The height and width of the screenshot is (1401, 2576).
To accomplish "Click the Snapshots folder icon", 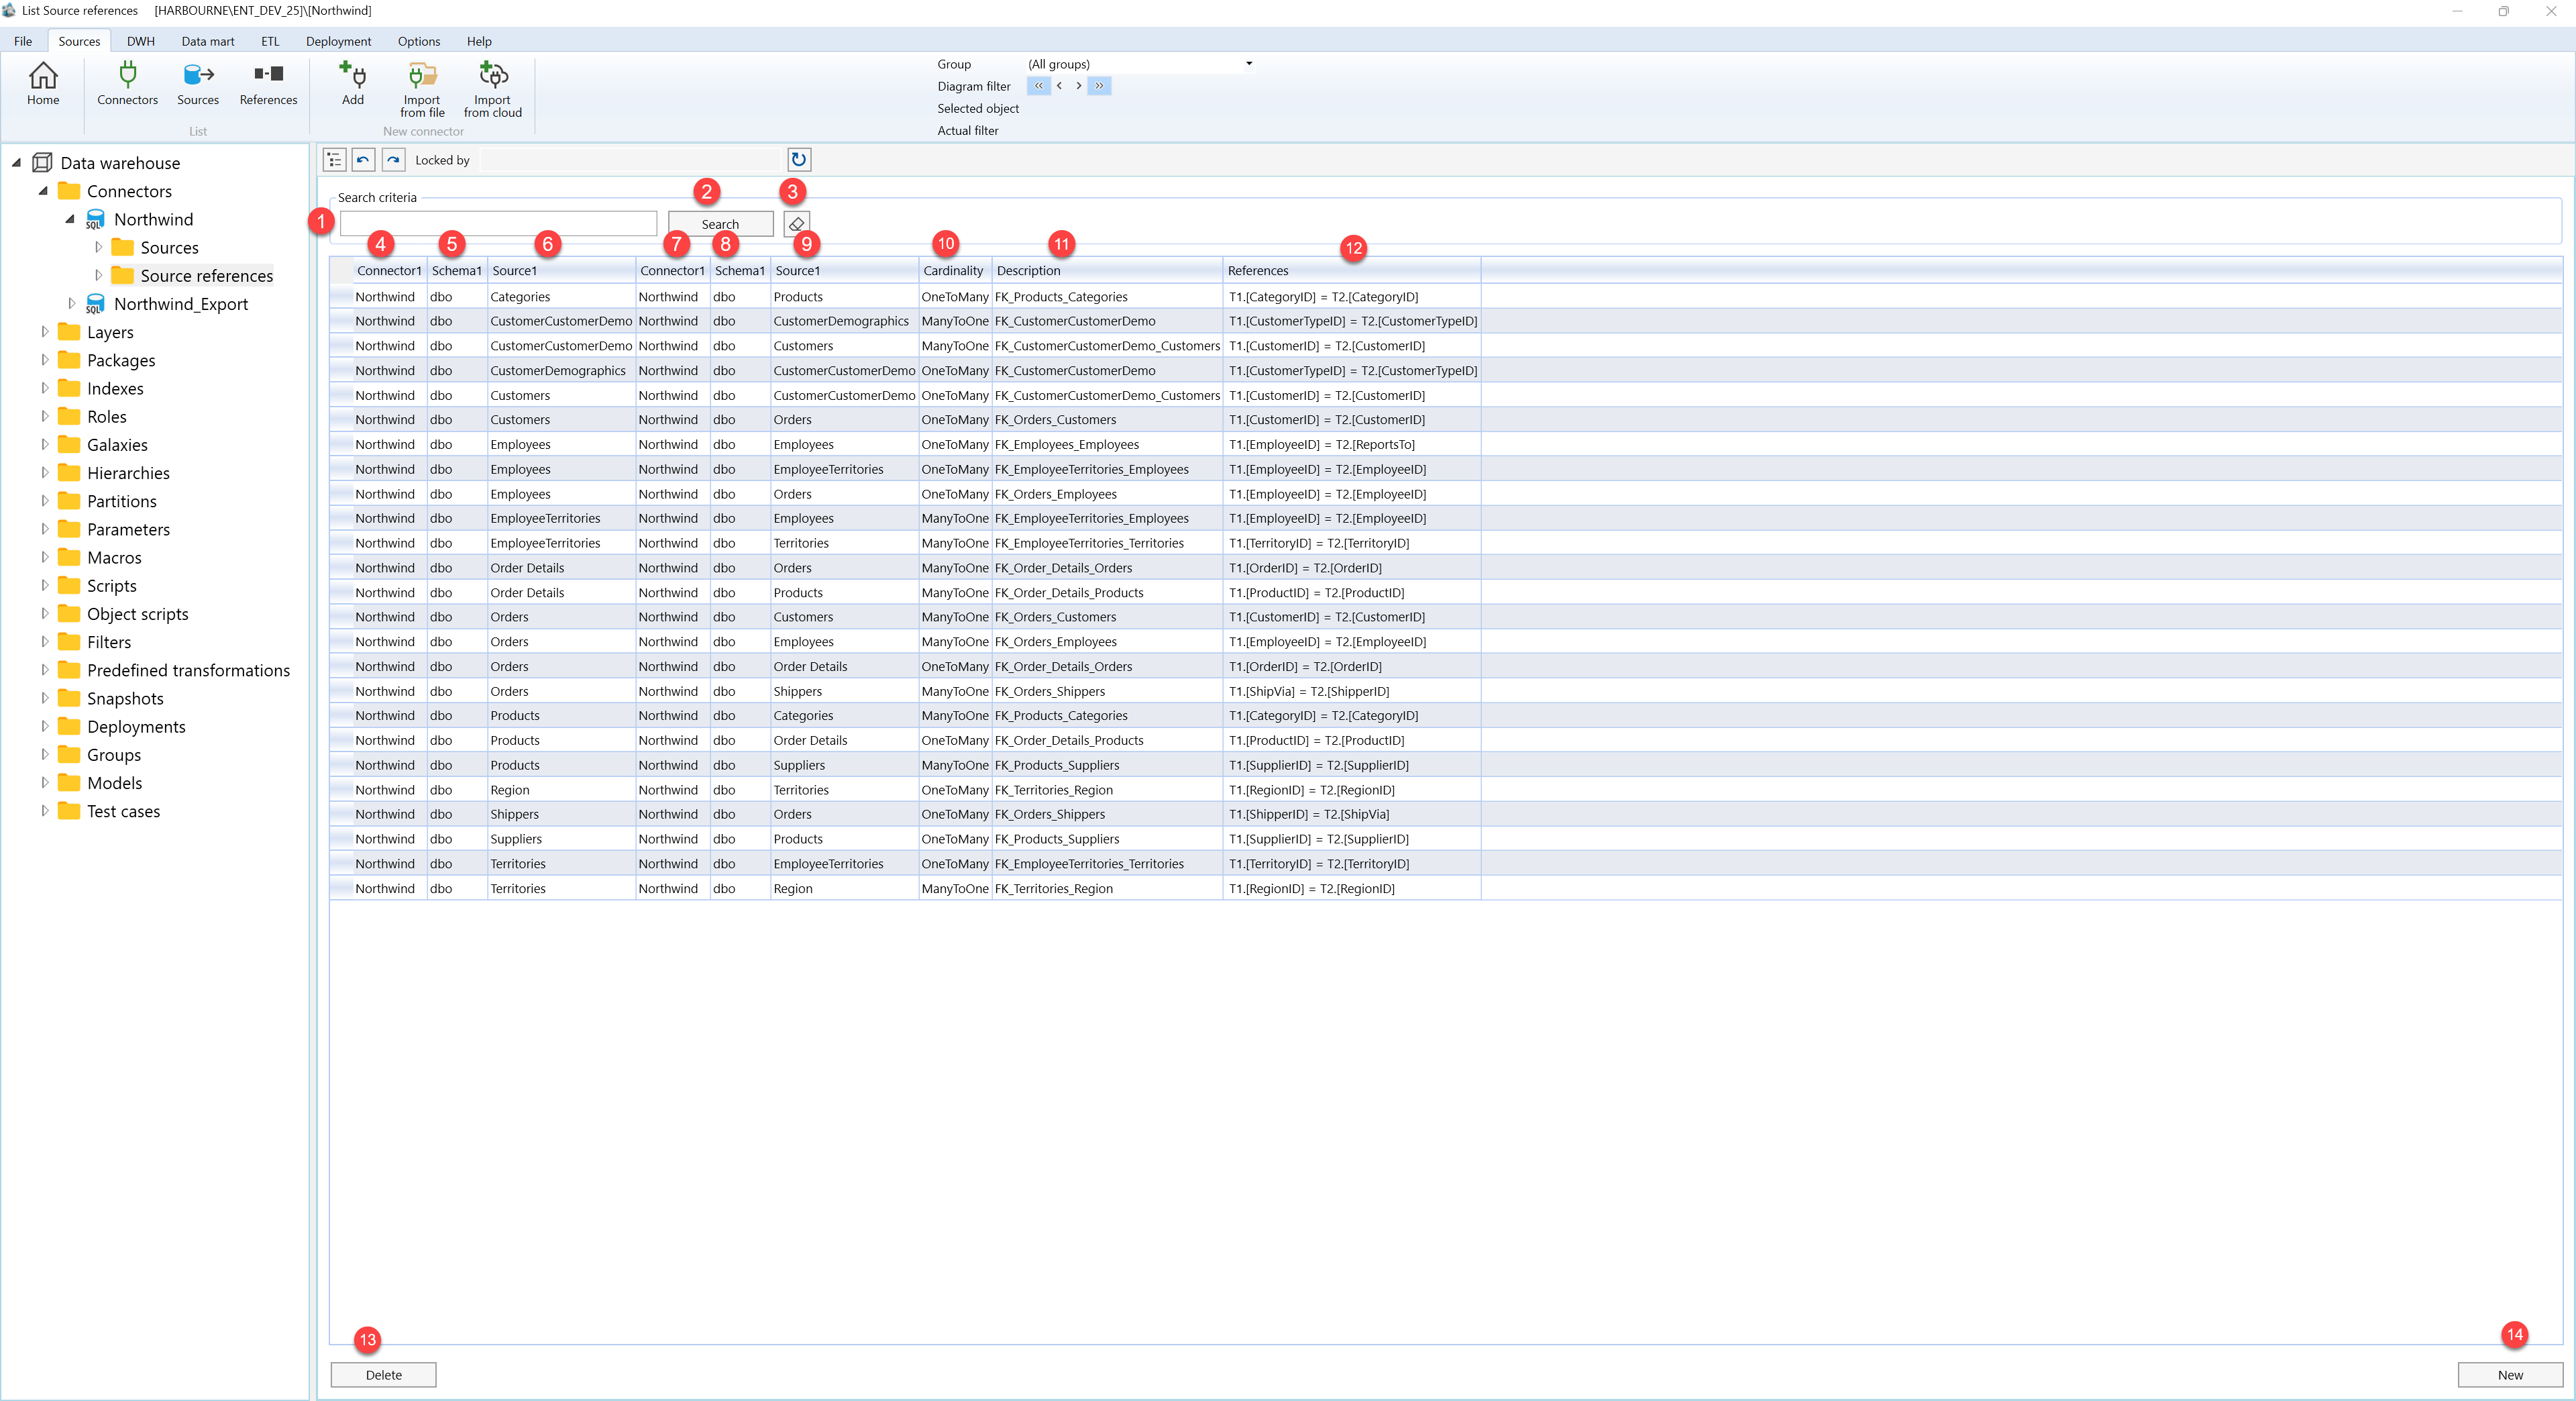I will [69, 698].
